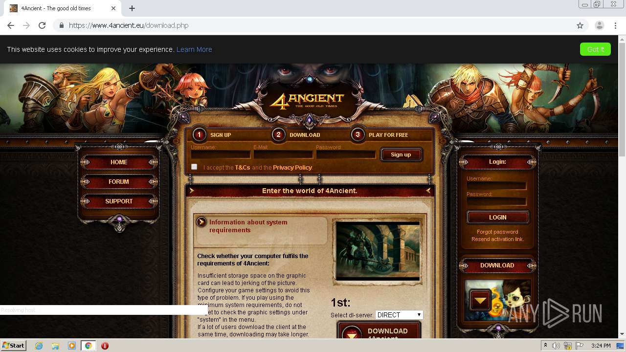
Task: Open the Information about system requirements heading
Action: pos(248,226)
